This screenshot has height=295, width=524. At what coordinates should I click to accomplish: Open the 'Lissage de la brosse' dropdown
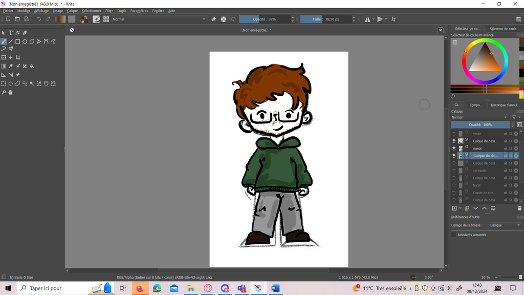[x=504, y=225]
